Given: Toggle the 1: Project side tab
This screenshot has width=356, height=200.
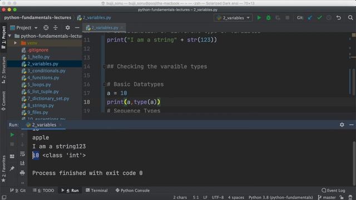Looking at the screenshot, I should coord(3,37).
